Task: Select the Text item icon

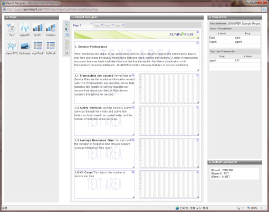Action: [12, 27]
